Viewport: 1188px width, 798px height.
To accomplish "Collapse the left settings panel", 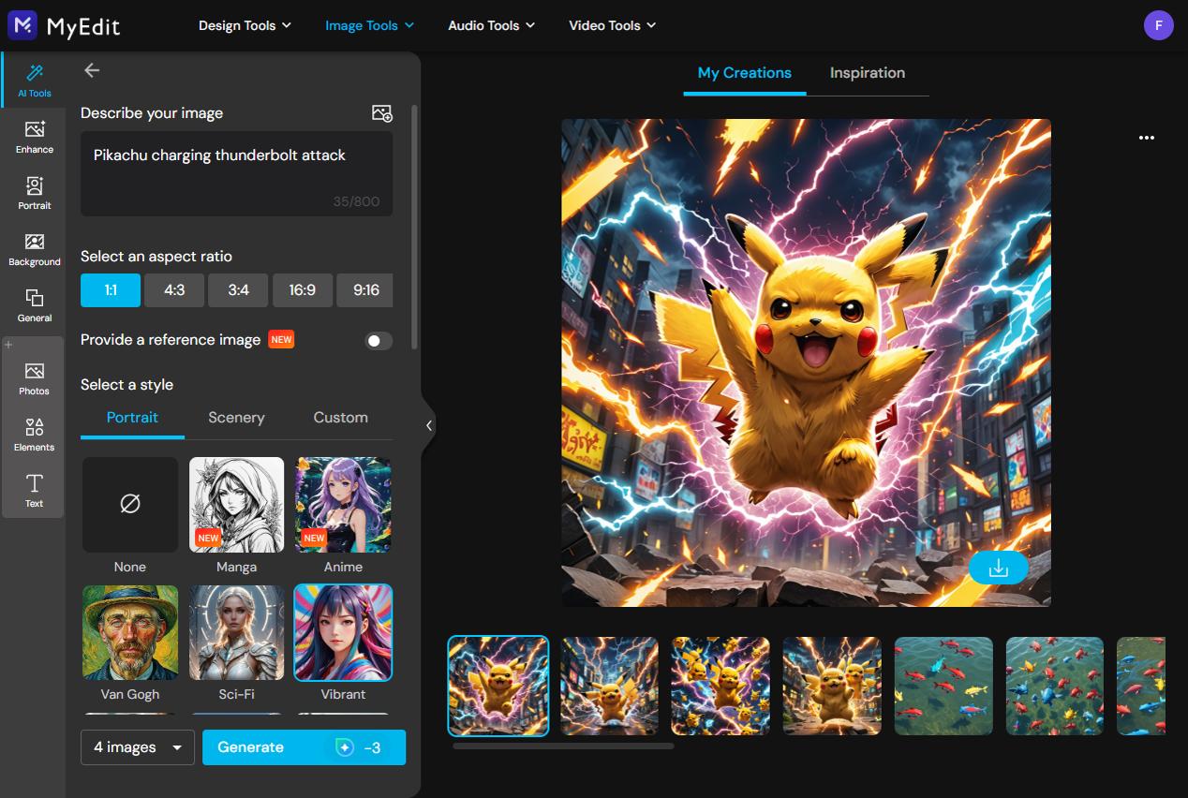I will click(x=429, y=425).
